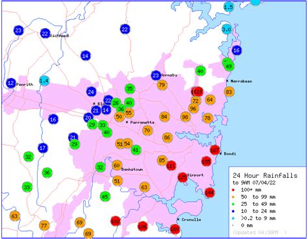
Task: Select the red 119 rainfall marker
Action: (198, 92)
